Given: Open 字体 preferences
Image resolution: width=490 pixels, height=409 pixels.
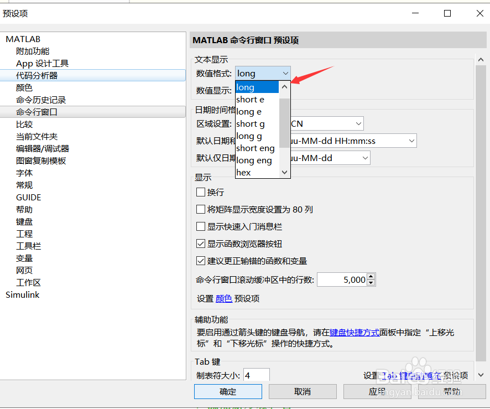Looking at the screenshot, I should coord(24,173).
